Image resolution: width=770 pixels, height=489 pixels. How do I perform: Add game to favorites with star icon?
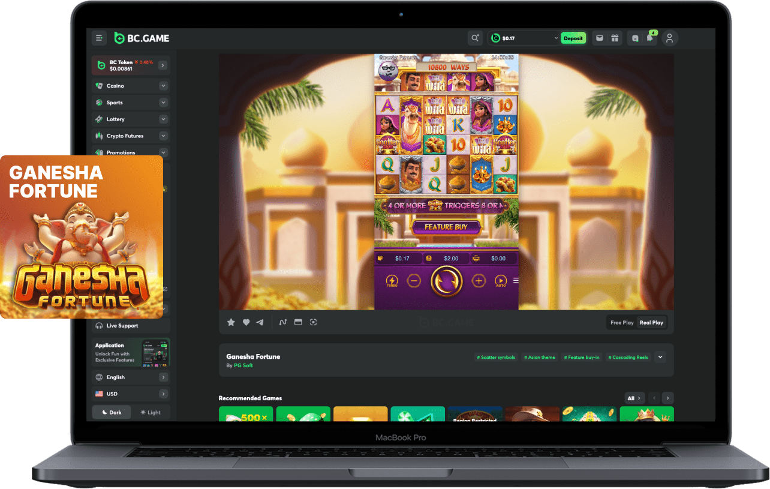[231, 322]
